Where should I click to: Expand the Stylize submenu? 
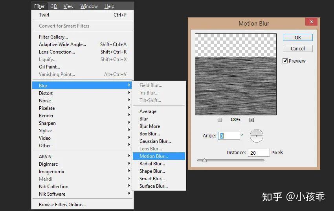tap(83, 130)
